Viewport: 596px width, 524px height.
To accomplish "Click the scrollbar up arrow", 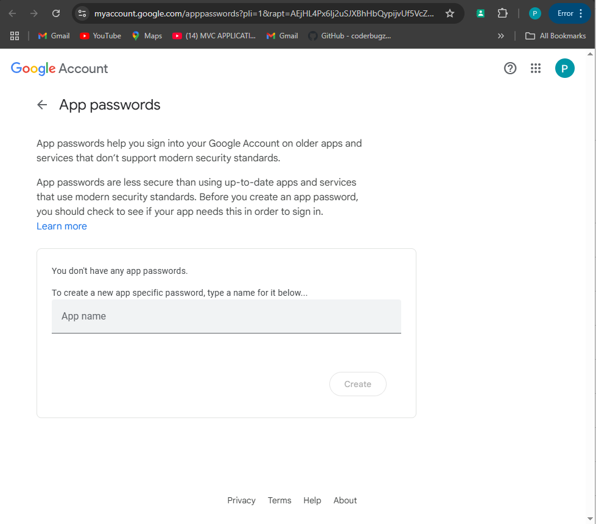I will [590, 54].
